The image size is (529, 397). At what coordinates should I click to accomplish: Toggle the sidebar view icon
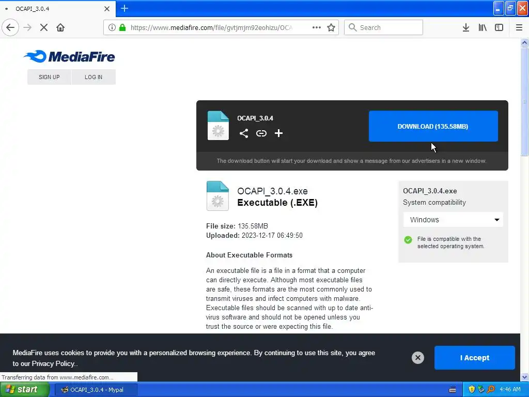point(499,27)
